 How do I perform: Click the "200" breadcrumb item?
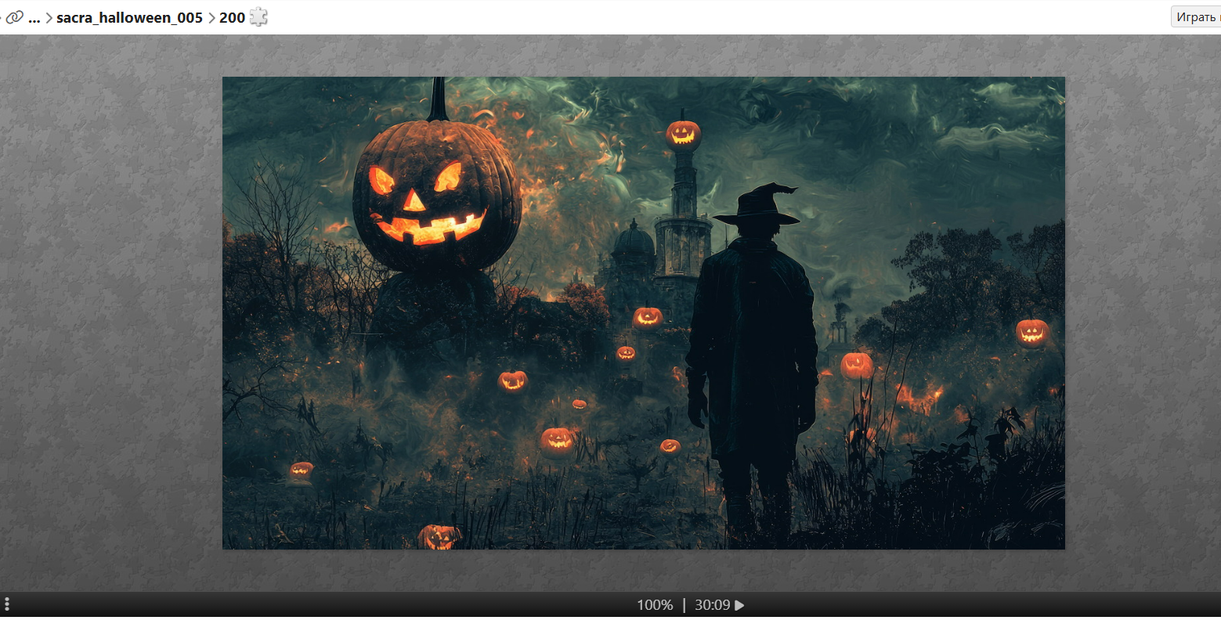pyautogui.click(x=232, y=17)
